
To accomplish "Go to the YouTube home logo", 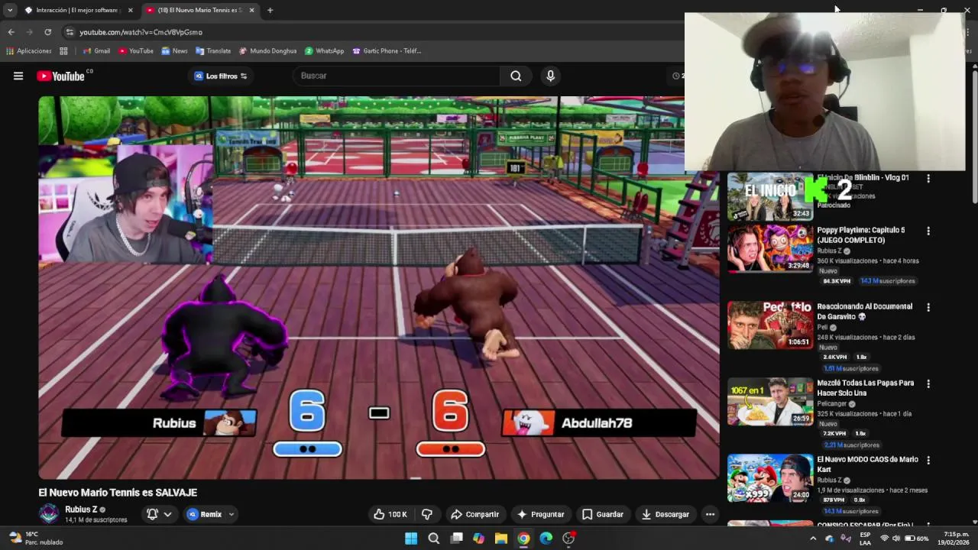I will tap(60, 76).
